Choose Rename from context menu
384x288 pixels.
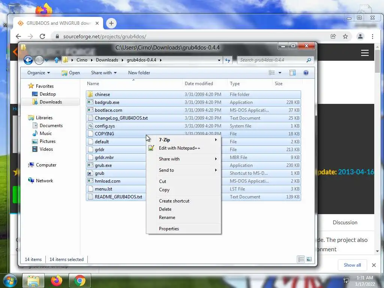coord(183,217)
